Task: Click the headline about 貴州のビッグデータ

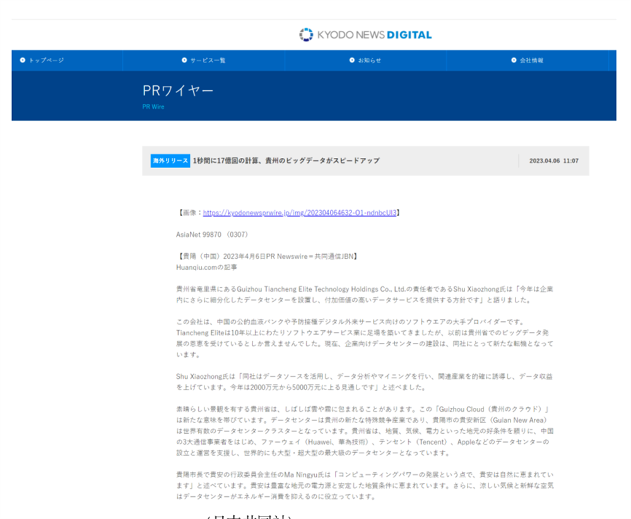Action: 286,161
